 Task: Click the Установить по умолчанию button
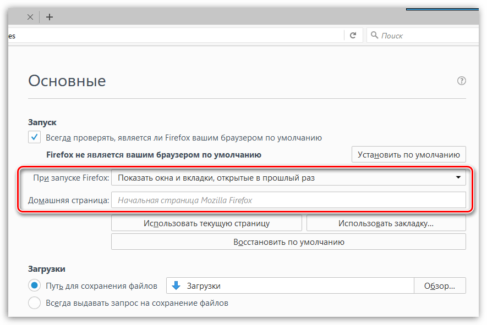[408, 154]
